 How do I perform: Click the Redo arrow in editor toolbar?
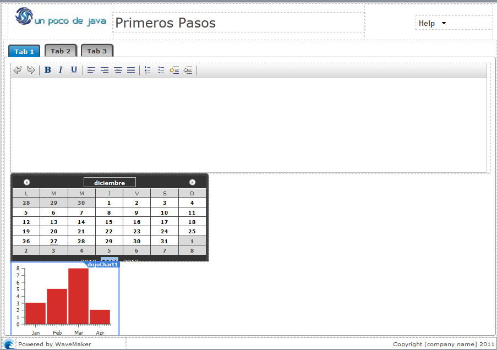(x=31, y=70)
